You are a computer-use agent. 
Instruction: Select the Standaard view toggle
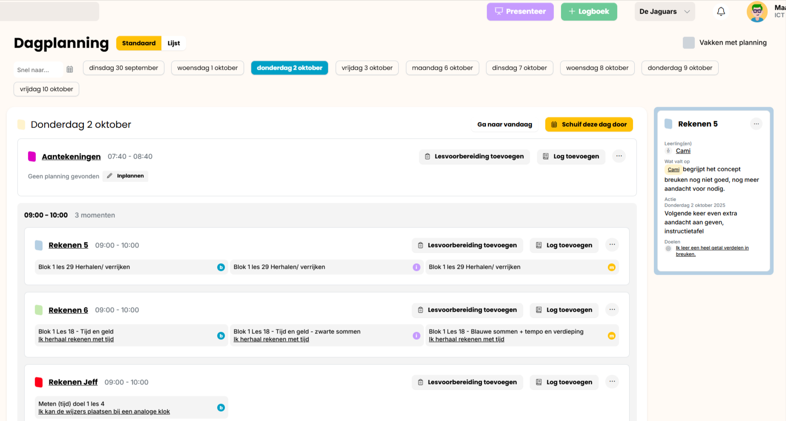pos(139,43)
